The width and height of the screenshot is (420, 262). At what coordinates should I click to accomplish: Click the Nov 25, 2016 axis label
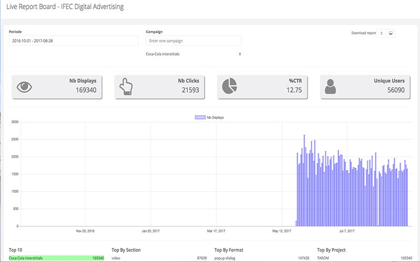85,231
